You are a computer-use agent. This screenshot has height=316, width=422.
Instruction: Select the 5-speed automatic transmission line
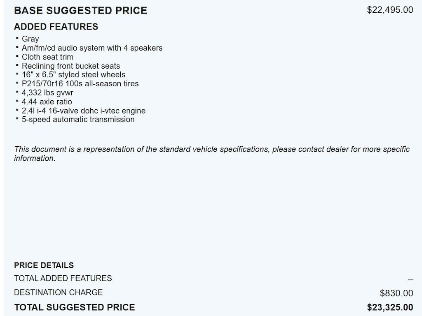78,120
